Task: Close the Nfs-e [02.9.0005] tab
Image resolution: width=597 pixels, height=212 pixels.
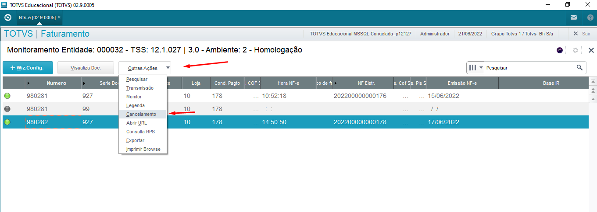Action: pyautogui.click(x=59, y=17)
